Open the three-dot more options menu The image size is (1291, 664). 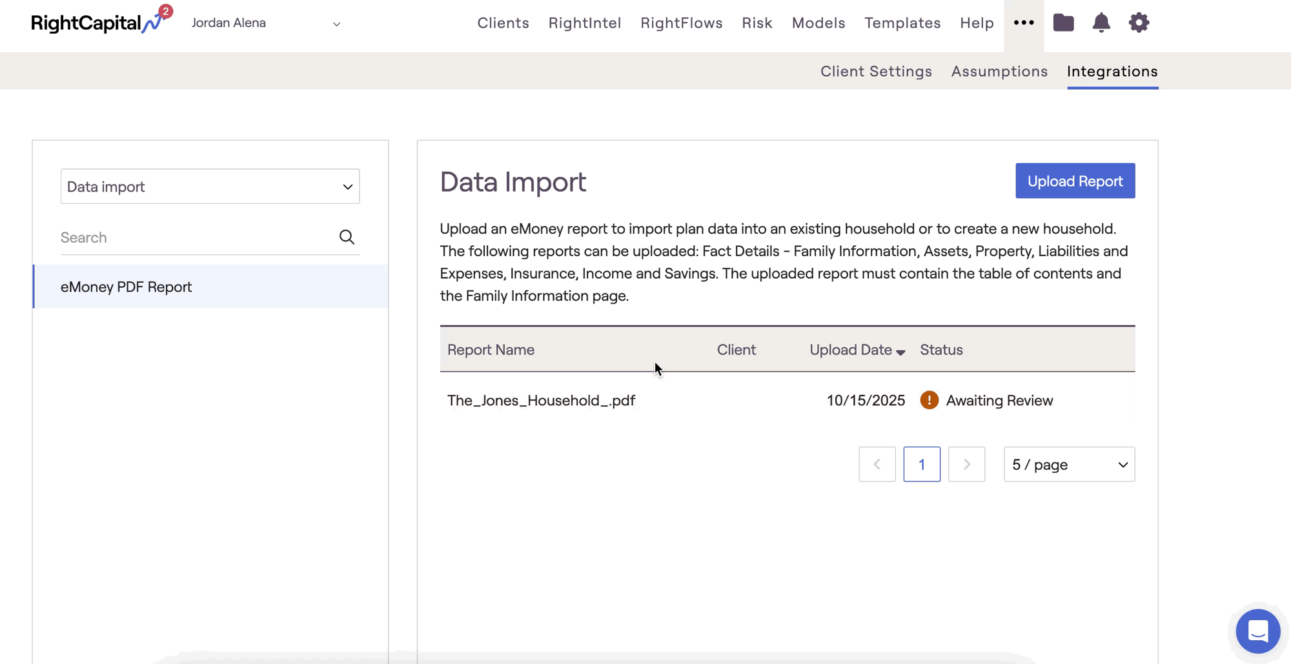pos(1024,23)
